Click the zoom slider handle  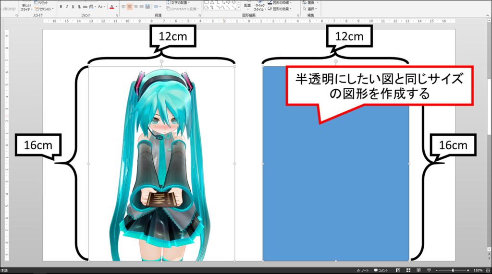(453, 270)
